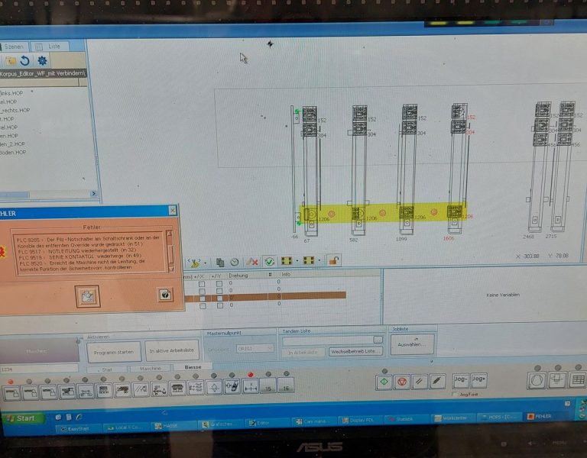Click right arrow of file list horizontal scrollbar
The width and height of the screenshot is (587, 458).
(93, 193)
